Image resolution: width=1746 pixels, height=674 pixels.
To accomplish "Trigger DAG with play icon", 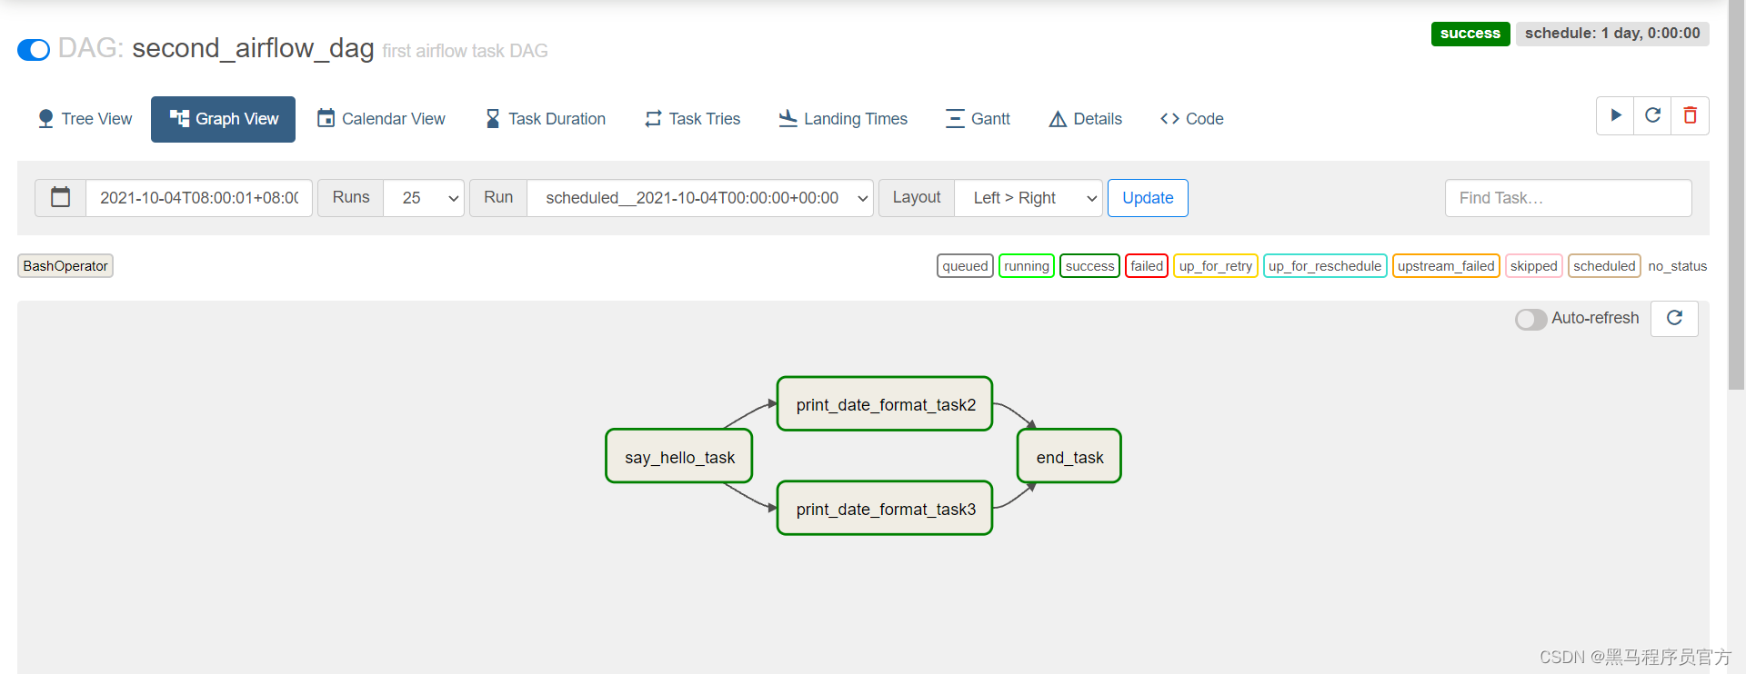I will tap(1615, 115).
